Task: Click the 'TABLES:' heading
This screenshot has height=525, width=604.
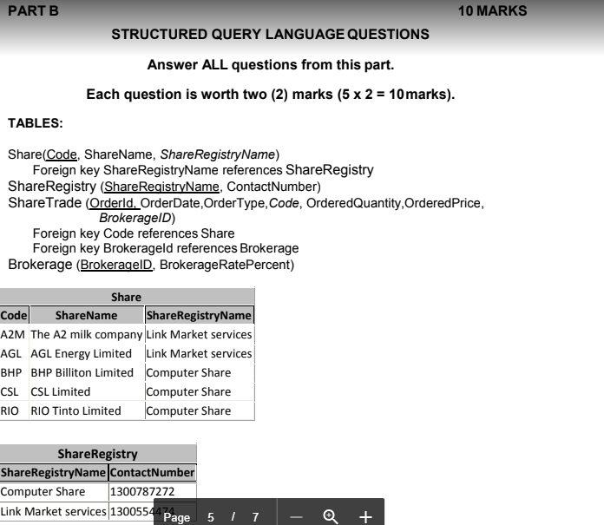Action: point(36,123)
